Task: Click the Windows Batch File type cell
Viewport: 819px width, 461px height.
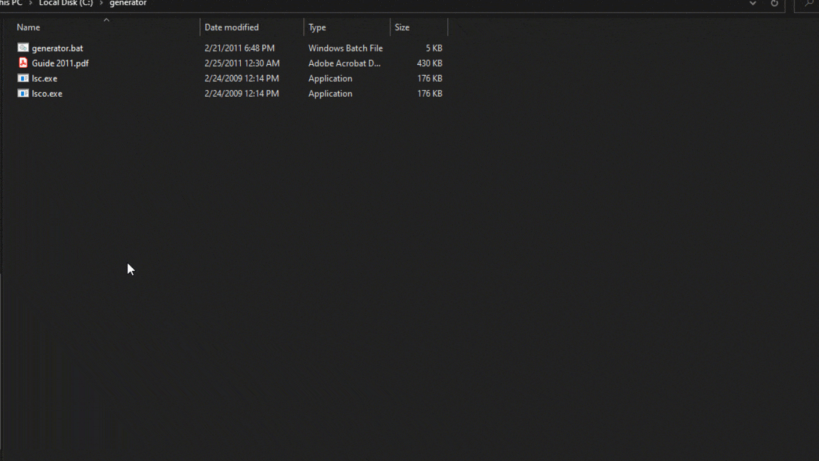Action: tap(345, 48)
